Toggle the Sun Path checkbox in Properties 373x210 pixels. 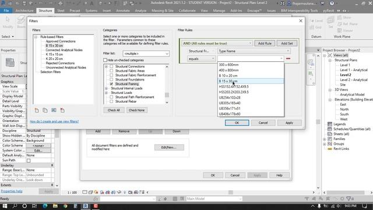point(29,160)
